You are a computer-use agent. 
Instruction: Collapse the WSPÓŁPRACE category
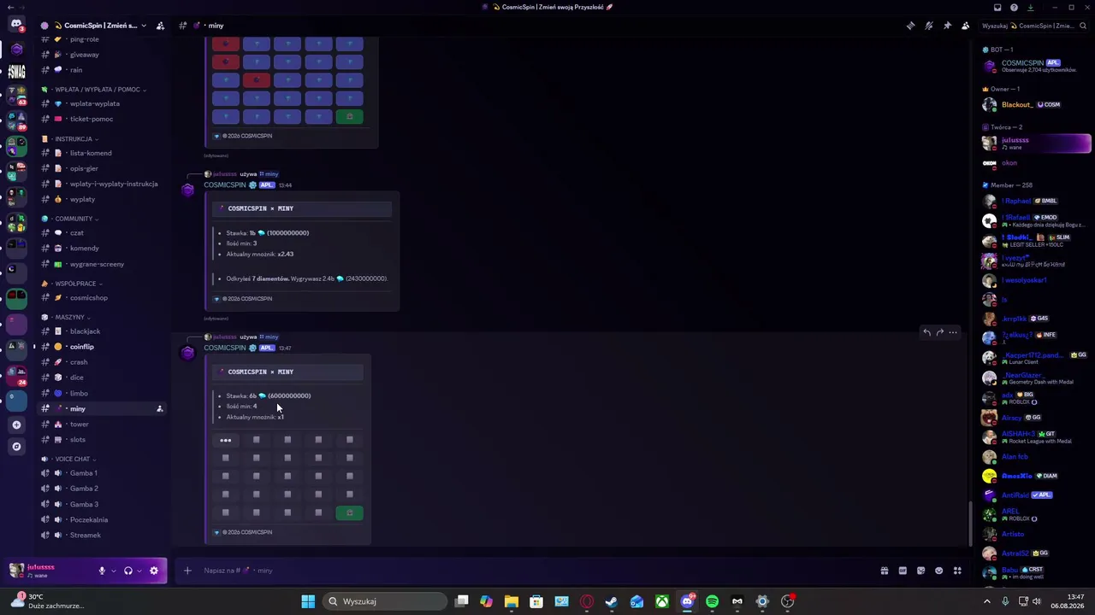pos(72,284)
